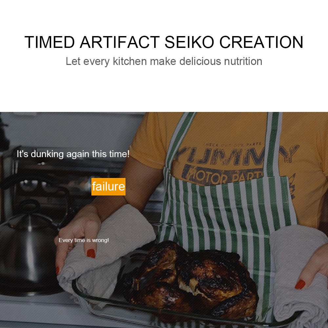Click the "It's dunking again this time!" text
Screen dimensions: 328x328
pyautogui.click(x=73, y=154)
